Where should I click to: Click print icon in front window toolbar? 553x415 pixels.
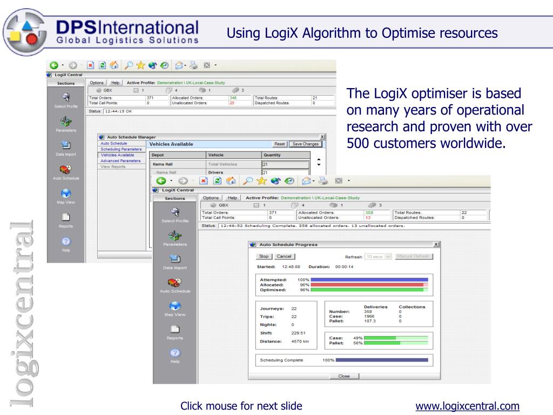[323, 180]
